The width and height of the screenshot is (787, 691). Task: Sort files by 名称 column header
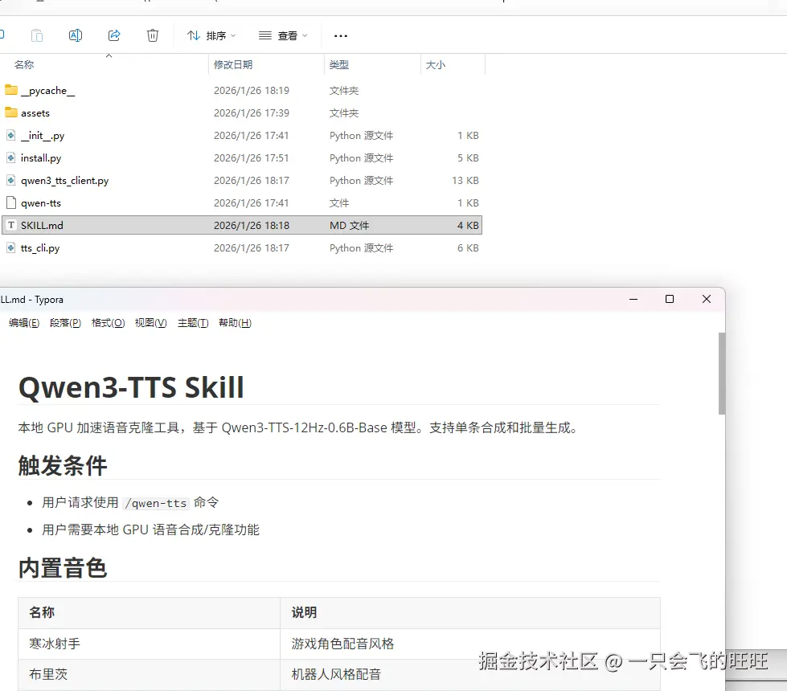click(x=24, y=65)
